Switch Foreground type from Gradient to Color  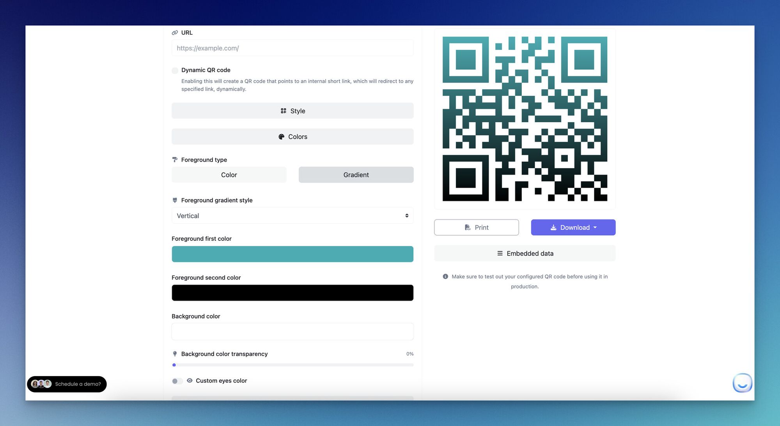coord(229,175)
